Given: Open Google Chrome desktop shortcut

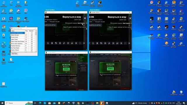Looking at the screenshot, I should click(x=4, y=28).
